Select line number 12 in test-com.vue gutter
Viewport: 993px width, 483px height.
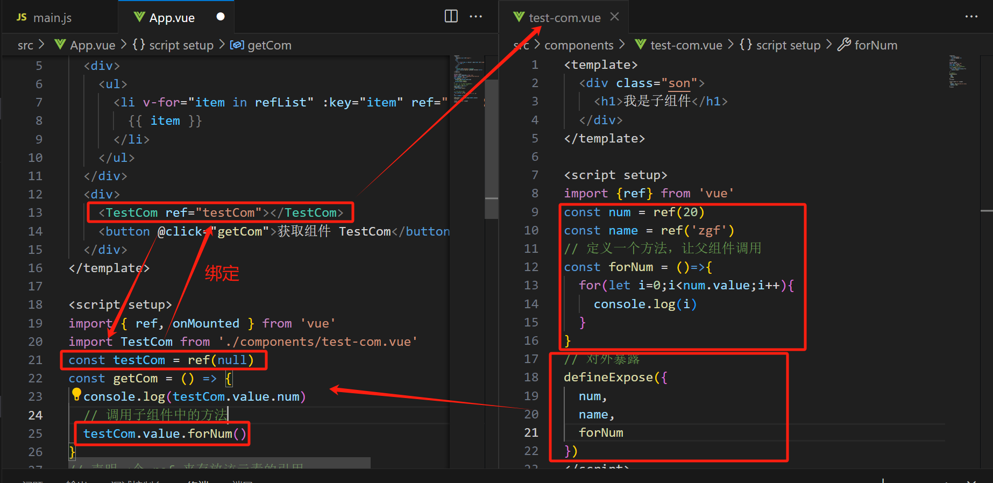pos(531,267)
